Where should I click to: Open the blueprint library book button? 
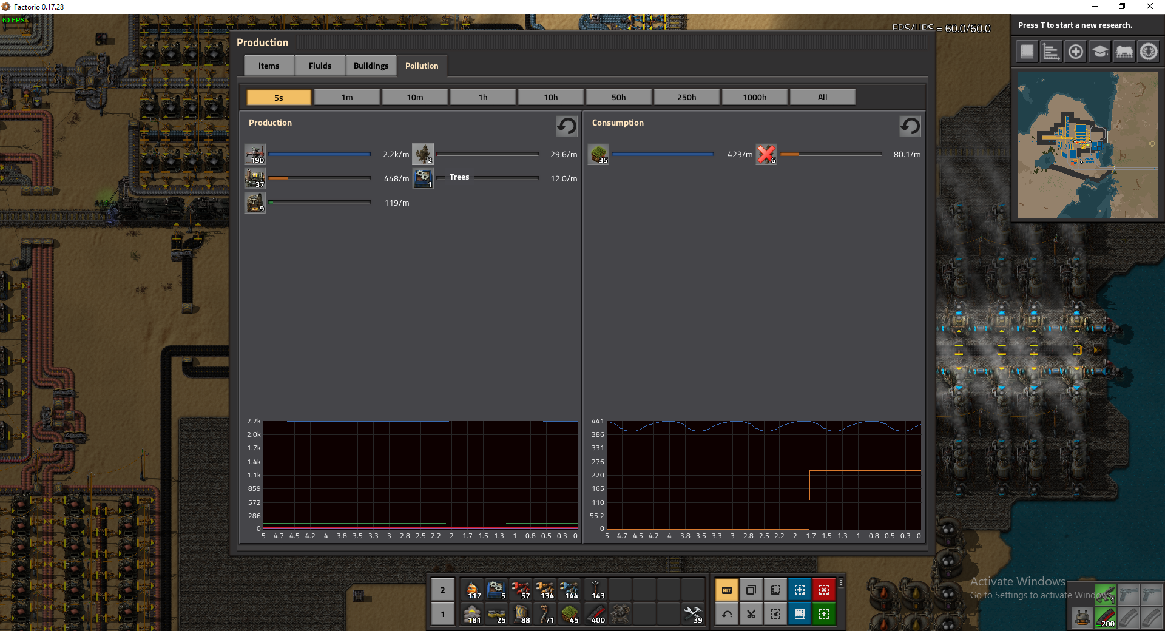click(x=1027, y=52)
